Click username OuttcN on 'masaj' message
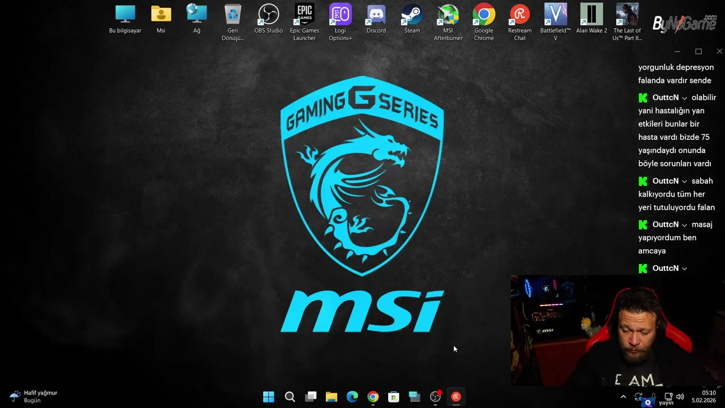The height and width of the screenshot is (408, 725). [x=666, y=224]
